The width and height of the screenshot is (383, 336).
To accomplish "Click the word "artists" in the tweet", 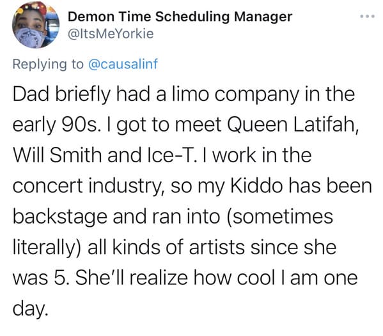I will coord(217,247).
